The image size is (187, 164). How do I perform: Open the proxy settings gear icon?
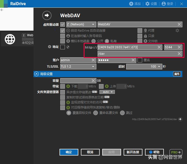point(177,31)
